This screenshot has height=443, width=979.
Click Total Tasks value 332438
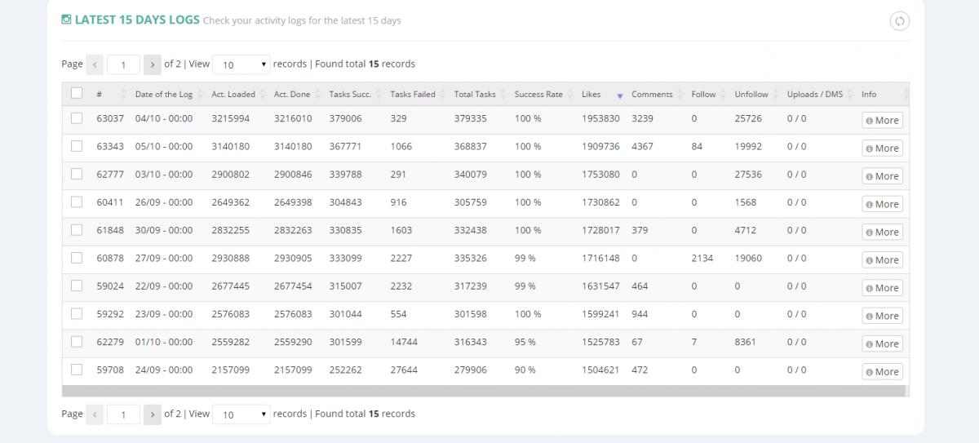tap(471, 230)
